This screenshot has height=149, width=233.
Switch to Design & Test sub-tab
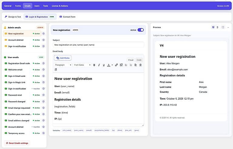coord(13,17)
